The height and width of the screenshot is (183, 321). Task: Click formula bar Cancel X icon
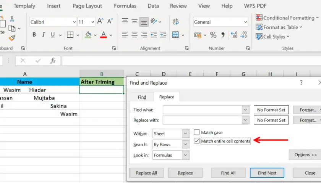coord(23,61)
